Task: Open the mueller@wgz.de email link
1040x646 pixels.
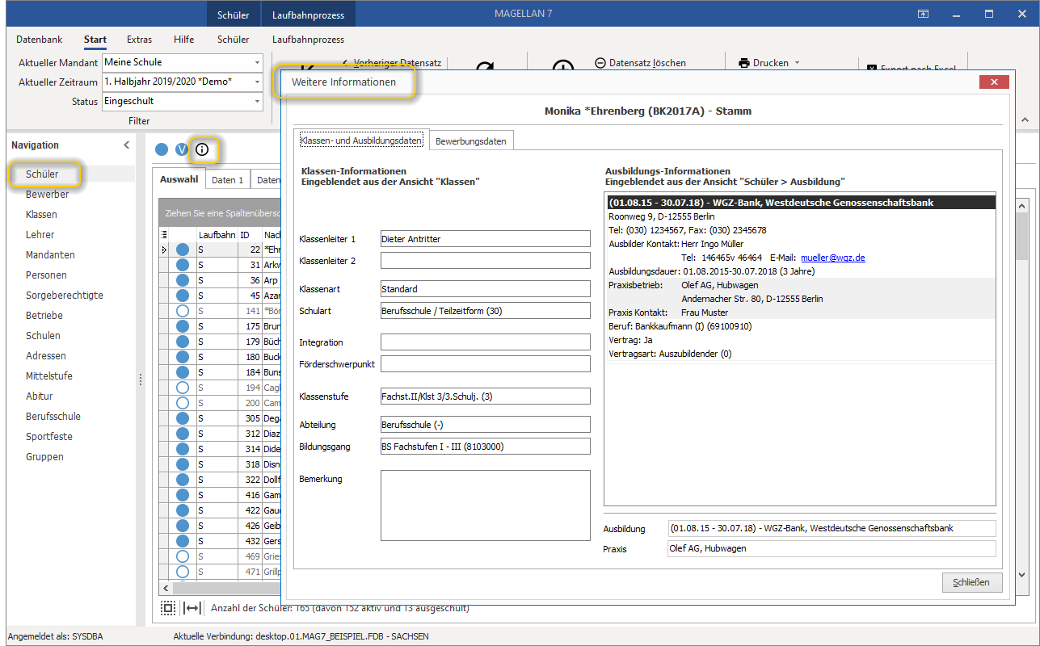Action: click(833, 258)
